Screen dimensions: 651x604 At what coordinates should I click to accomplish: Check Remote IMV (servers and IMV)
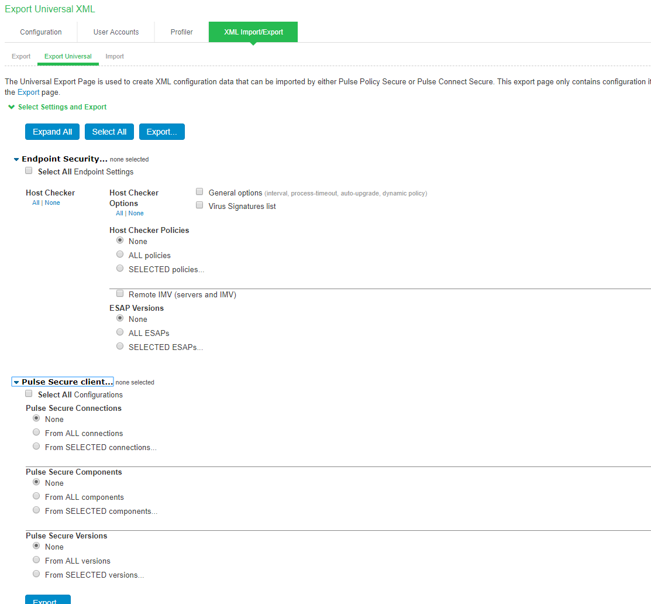120,294
